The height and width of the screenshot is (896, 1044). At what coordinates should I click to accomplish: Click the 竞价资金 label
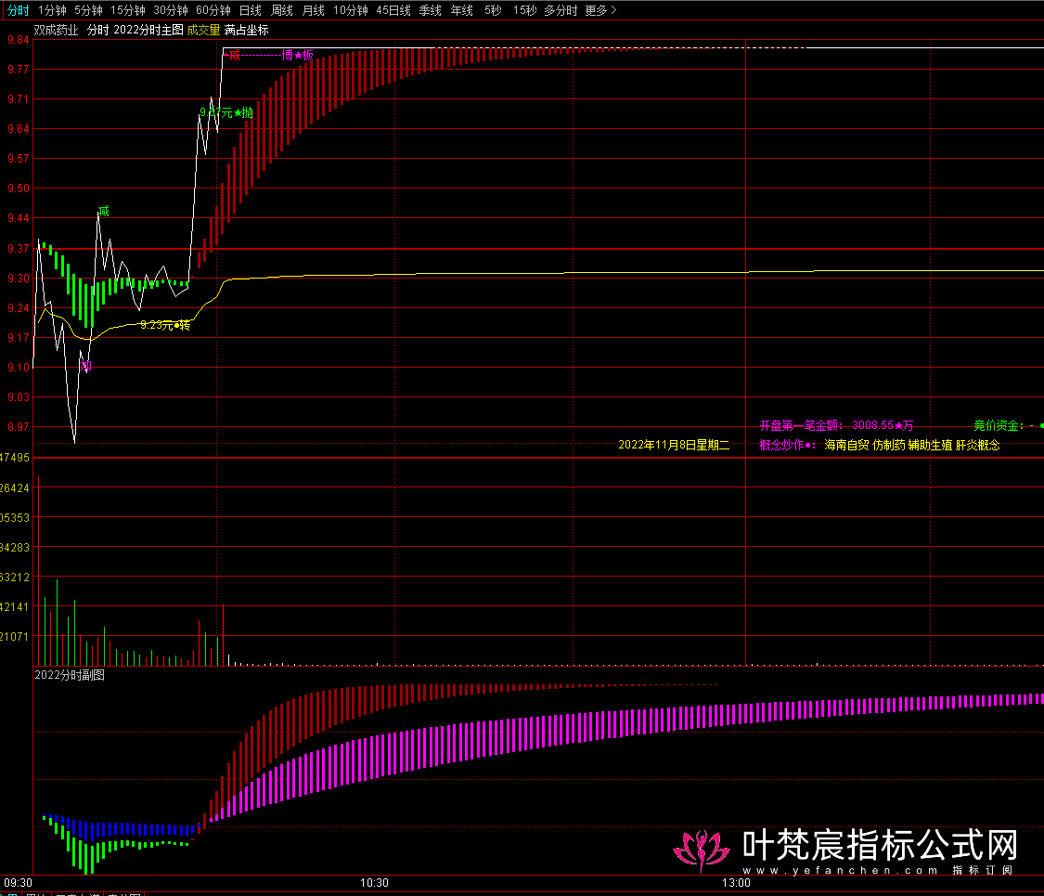pyautogui.click(x=997, y=425)
